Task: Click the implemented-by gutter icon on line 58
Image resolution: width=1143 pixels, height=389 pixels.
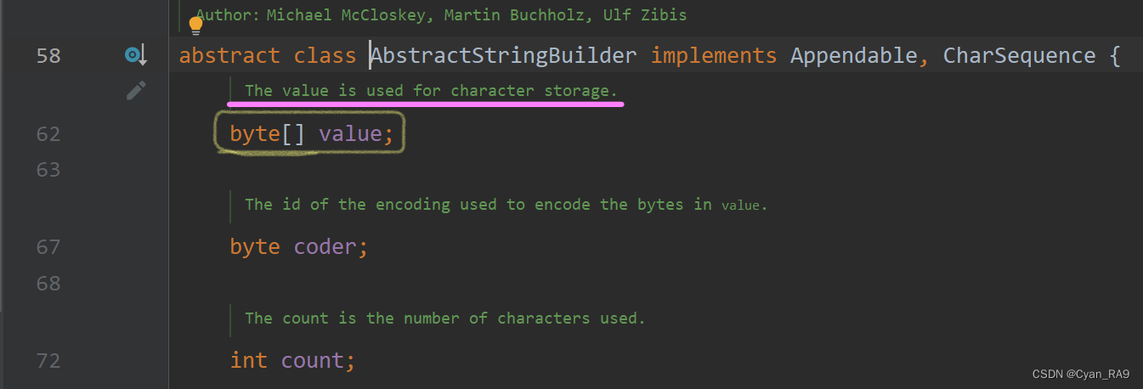Action: [135, 56]
